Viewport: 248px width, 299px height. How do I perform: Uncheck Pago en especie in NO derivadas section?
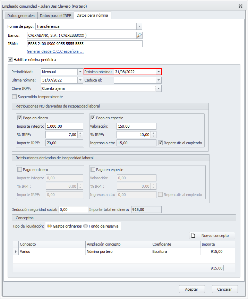click(x=93, y=118)
